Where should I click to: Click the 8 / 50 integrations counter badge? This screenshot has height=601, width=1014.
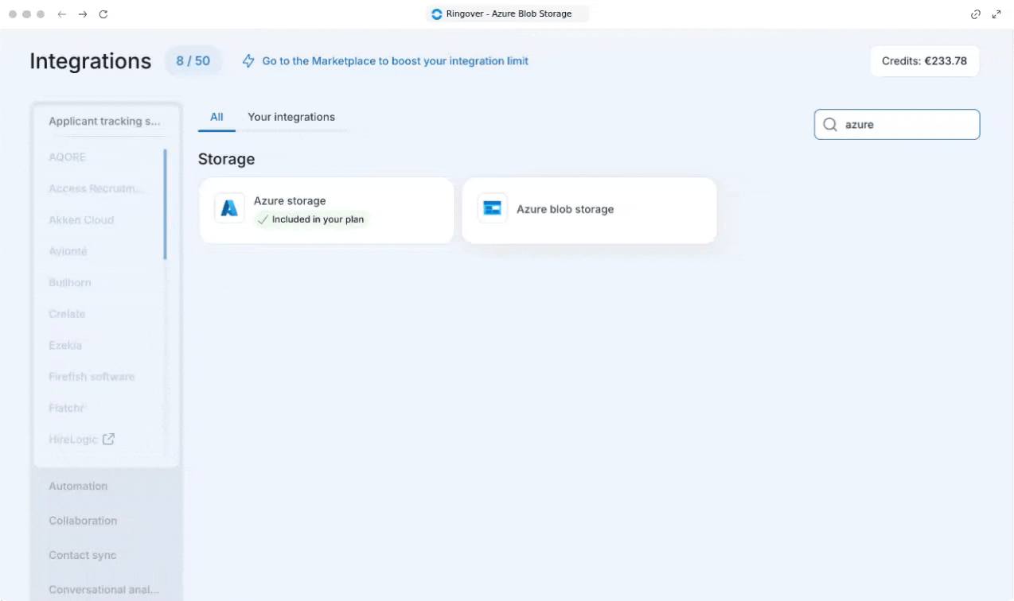pyautogui.click(x=193, y=61)
